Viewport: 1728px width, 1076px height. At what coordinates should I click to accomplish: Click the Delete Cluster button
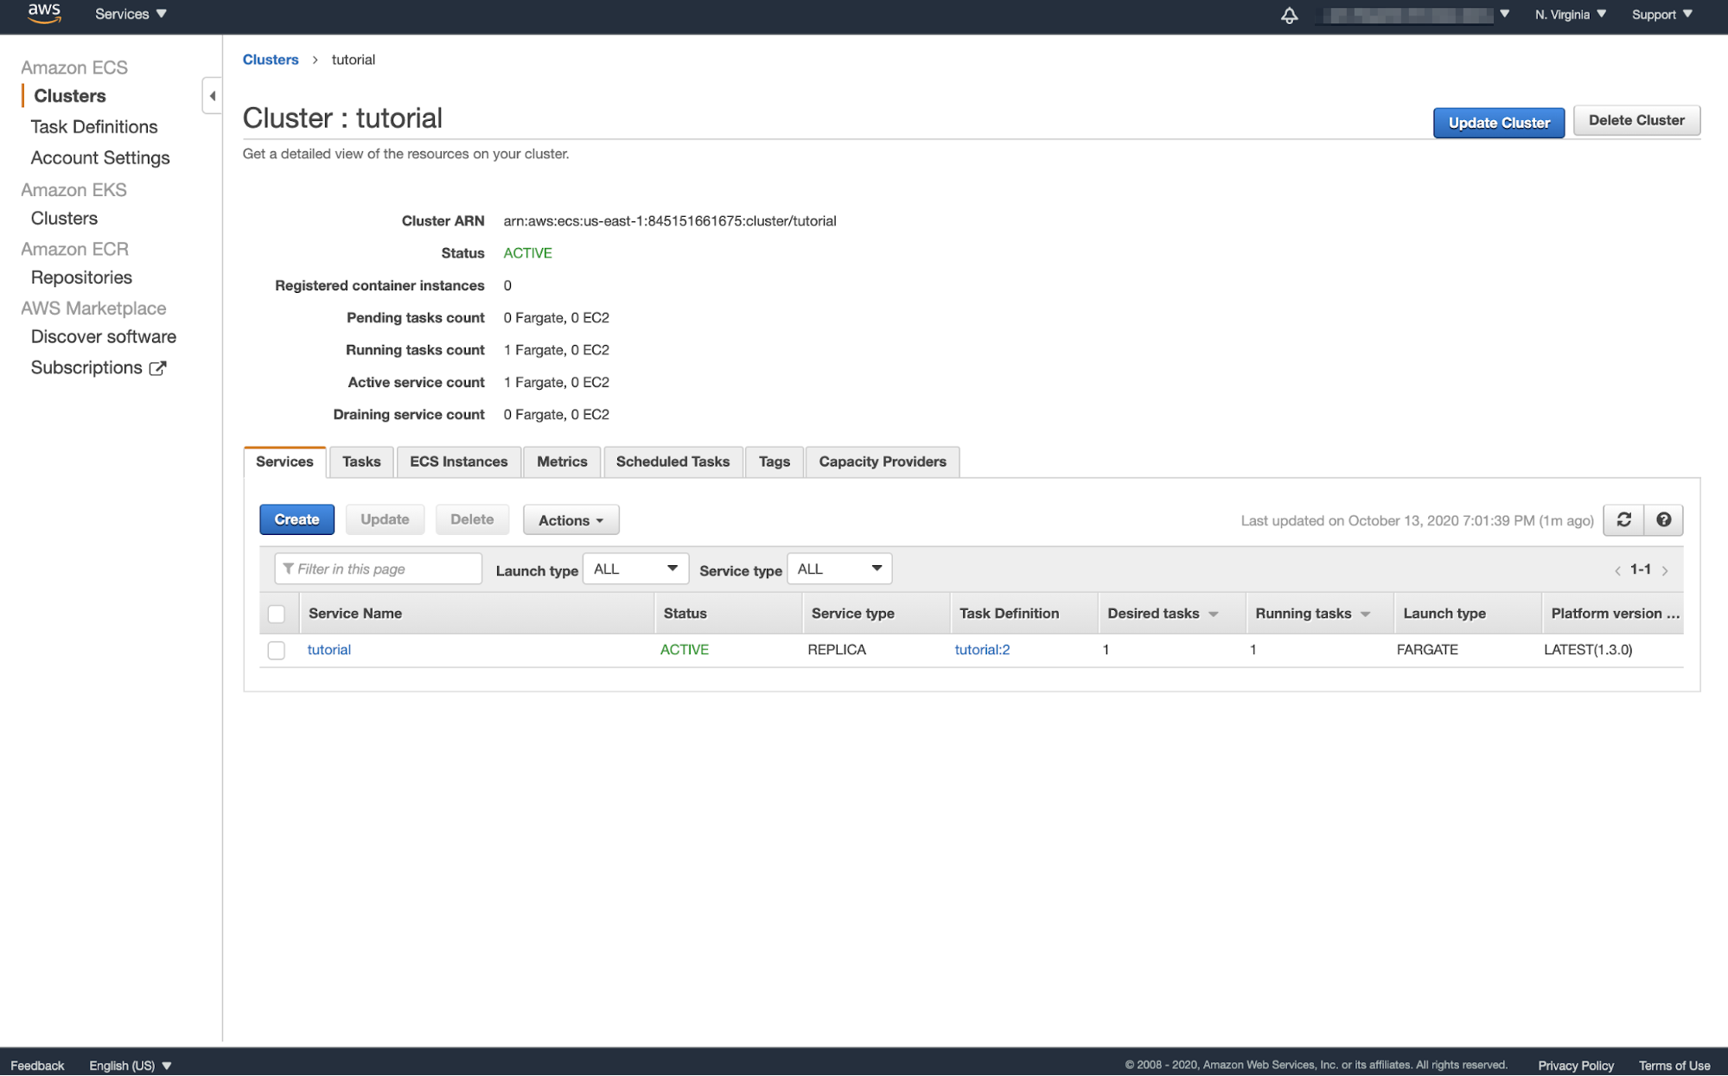pyautogui.click(x=1636, y=120)
